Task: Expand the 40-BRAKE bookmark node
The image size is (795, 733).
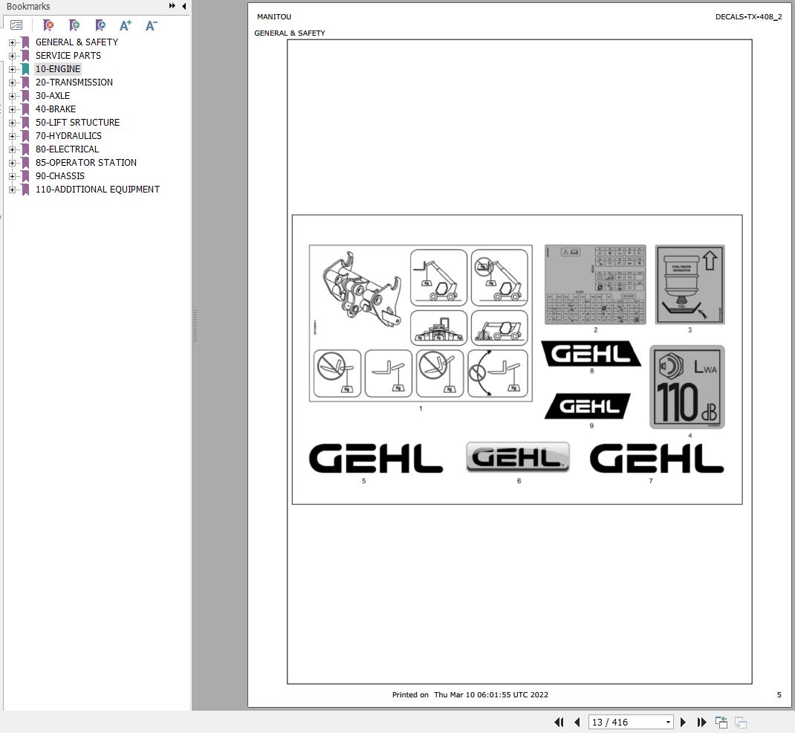Action: coord(12,109)
